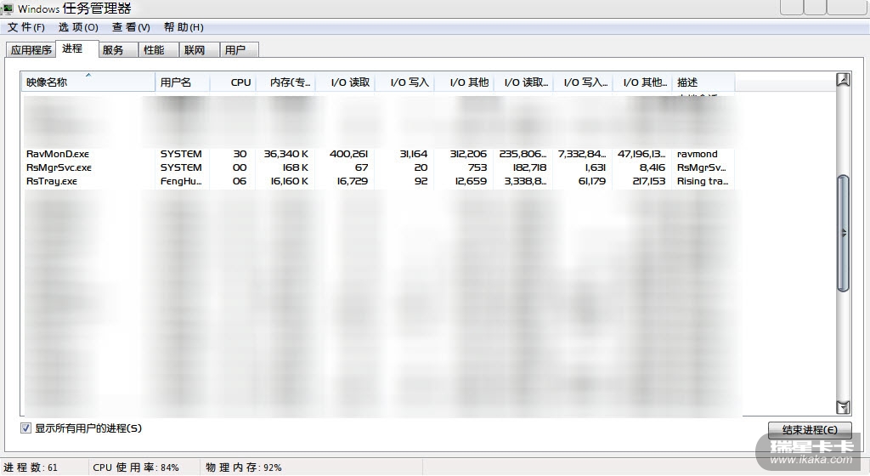Click CPU 使用率: 84% status entry
Viewport: 870px width, 476px height.
[x=136, y=467]
